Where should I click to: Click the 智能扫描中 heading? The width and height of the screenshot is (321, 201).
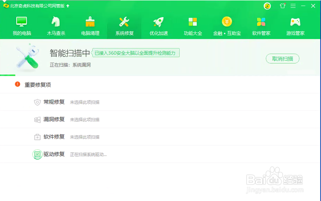[x=70, y=53]
